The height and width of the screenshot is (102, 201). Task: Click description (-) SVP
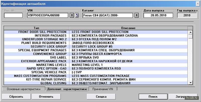point(77,72)
